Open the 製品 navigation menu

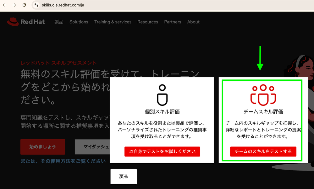[59, 22]
